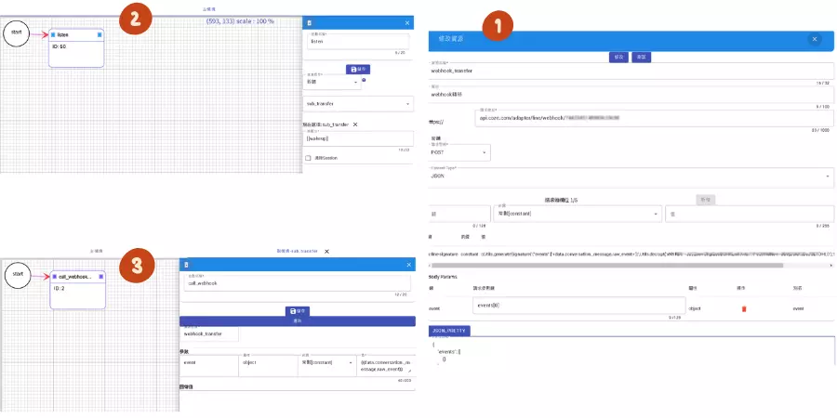The width and height of the screenshot is (837, 418).
Task: Expand the JSON payload type dropdown
Action: (x=631, y=175)
